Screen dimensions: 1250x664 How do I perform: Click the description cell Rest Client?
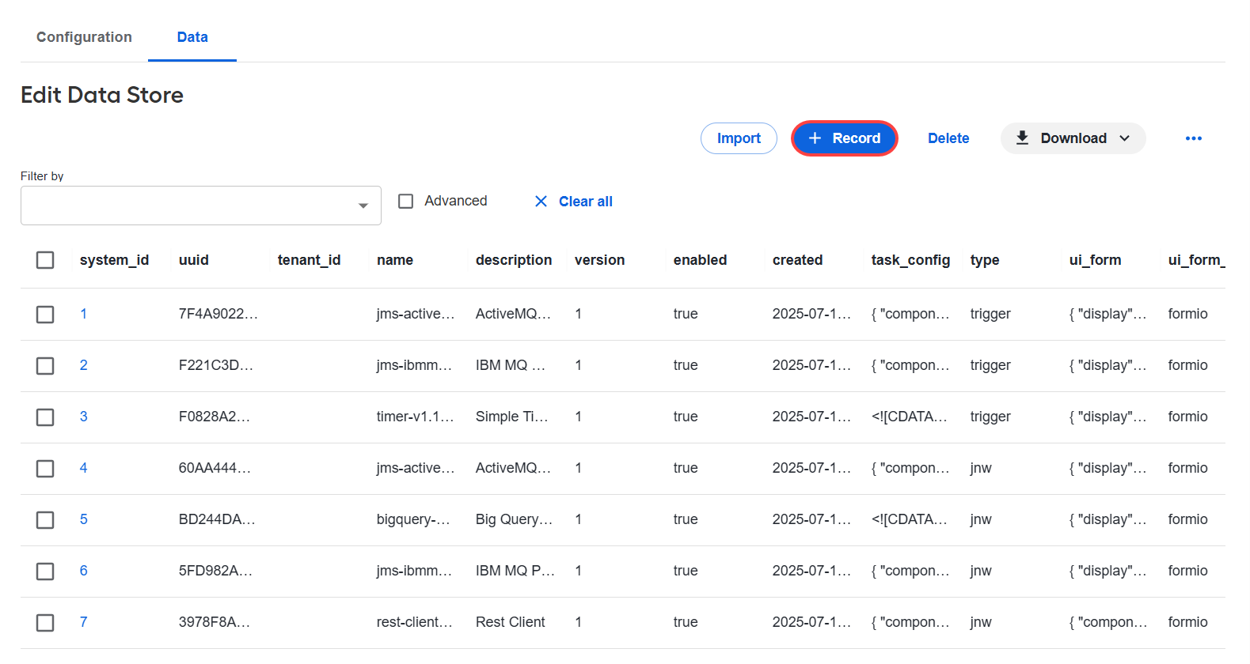pos(511,622)
